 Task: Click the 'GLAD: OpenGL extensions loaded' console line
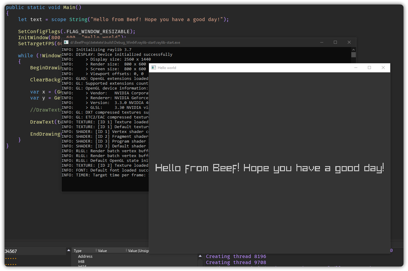click(105, 79)
